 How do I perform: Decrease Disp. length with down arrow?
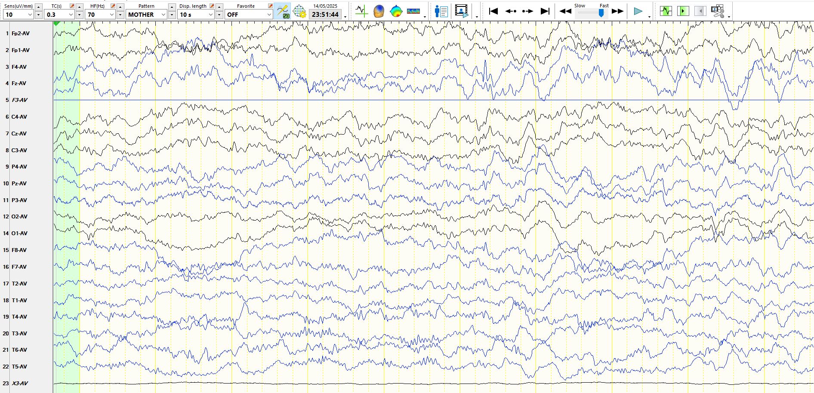(x=219, y=15)
